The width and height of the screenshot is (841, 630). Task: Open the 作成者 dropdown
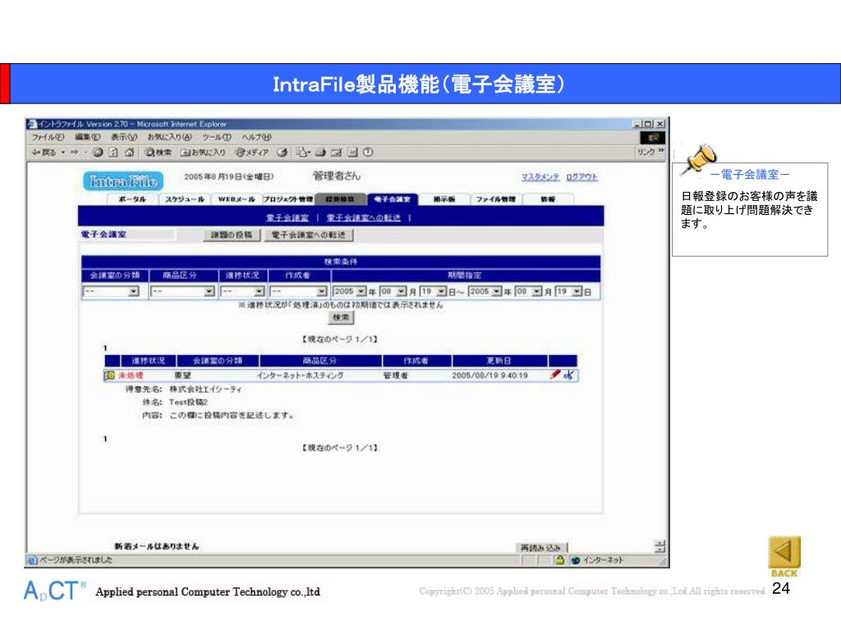coord(298,291)
